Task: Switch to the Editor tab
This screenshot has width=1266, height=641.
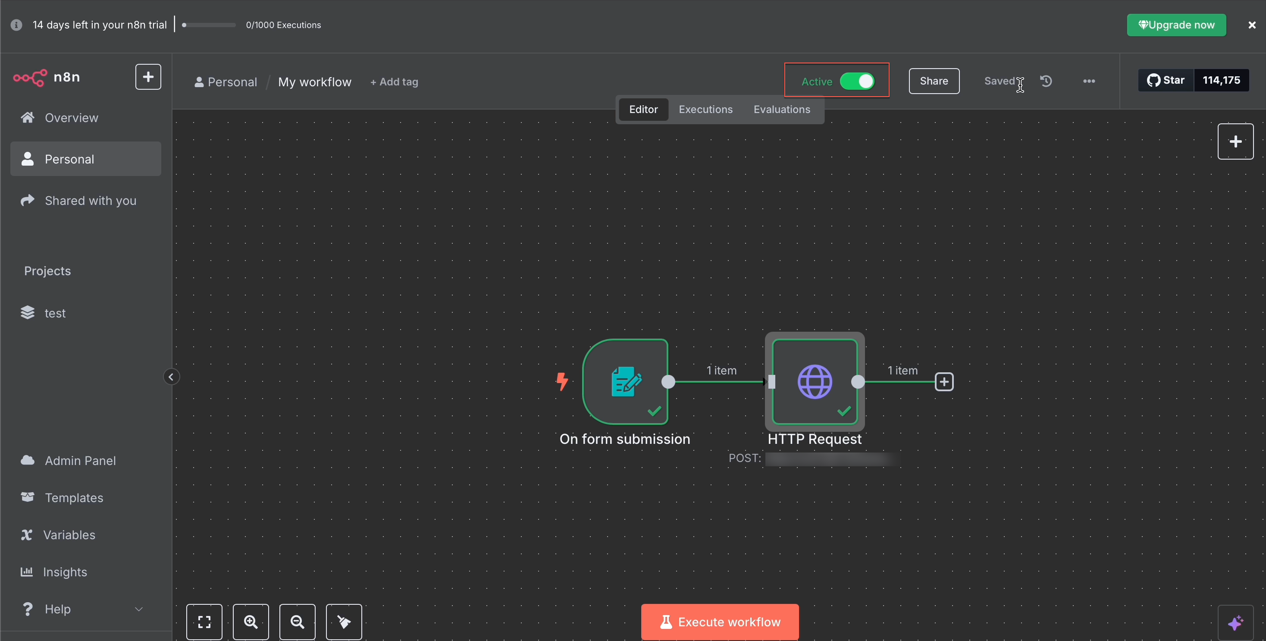Action: (x=643, y=109)
